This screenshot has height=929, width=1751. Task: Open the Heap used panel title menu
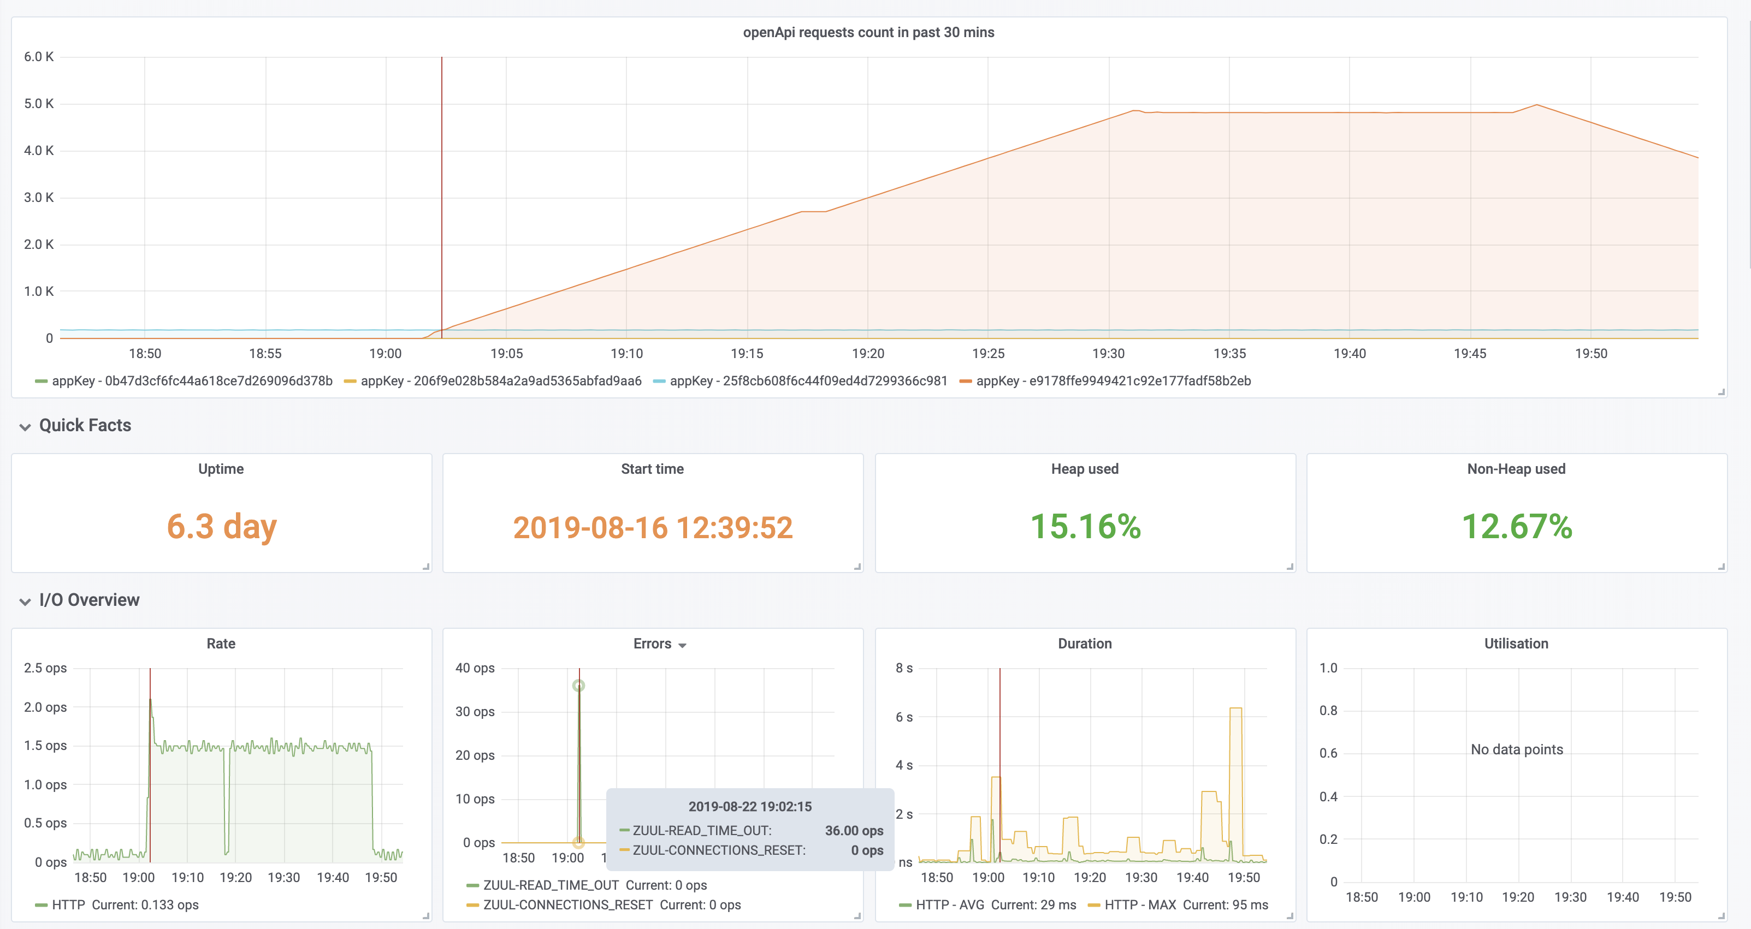1084,468
